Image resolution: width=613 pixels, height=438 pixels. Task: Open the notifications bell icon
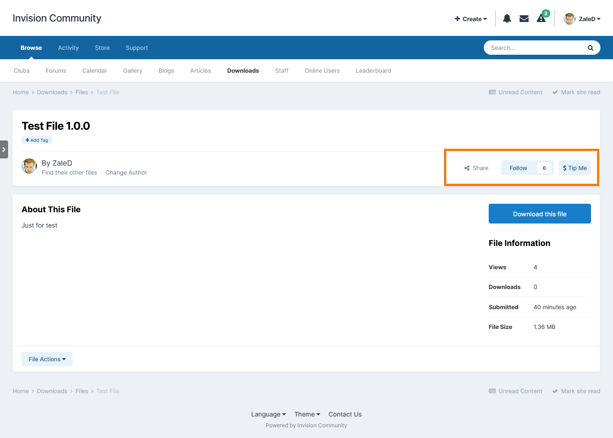coord(507,19)
